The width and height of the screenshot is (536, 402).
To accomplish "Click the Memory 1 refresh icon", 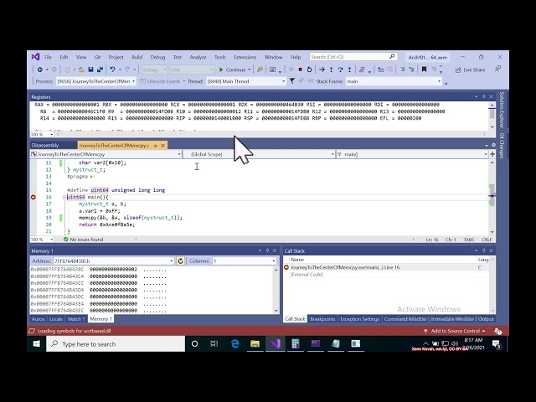I will pyautogui.click(x=181, y=261).
